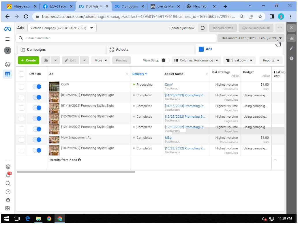The image size is (298, 225).
Task: Open the Meta logo home icon
Action: tap(8, 29)
